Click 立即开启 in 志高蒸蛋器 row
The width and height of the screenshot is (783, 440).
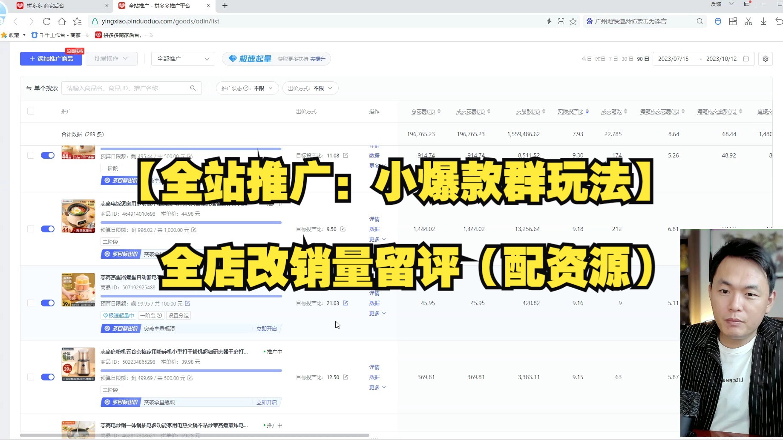pos(267,329)
